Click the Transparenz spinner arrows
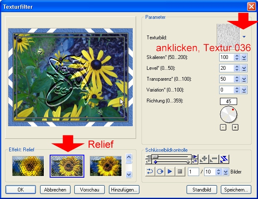Viewport: 258px width, 199px height. pyautogui.click(x=237, y=79)
